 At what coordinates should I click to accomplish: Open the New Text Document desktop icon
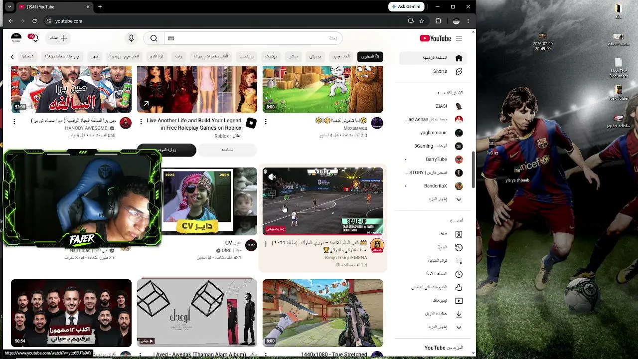click(x=619, y=68)
